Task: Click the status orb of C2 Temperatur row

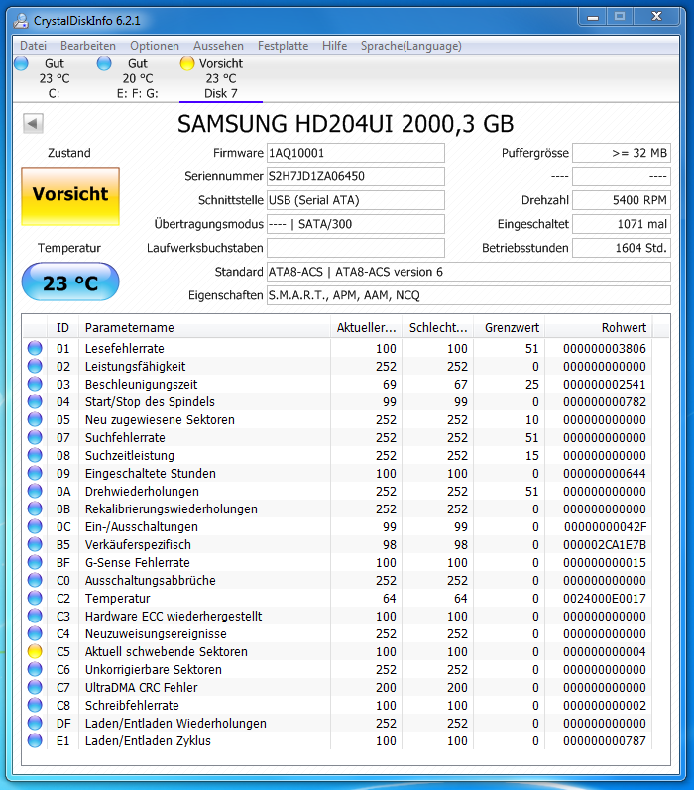Action: 35,598
